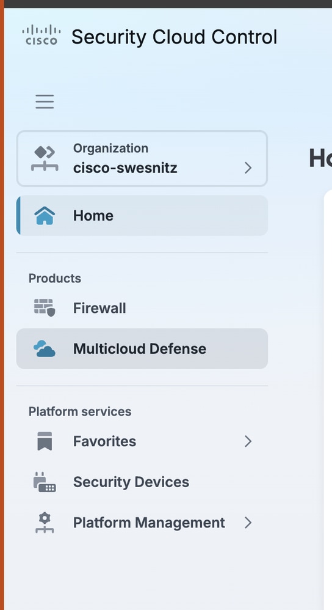
Task: Click the Organization label text
Action: [x=110, y=148]
